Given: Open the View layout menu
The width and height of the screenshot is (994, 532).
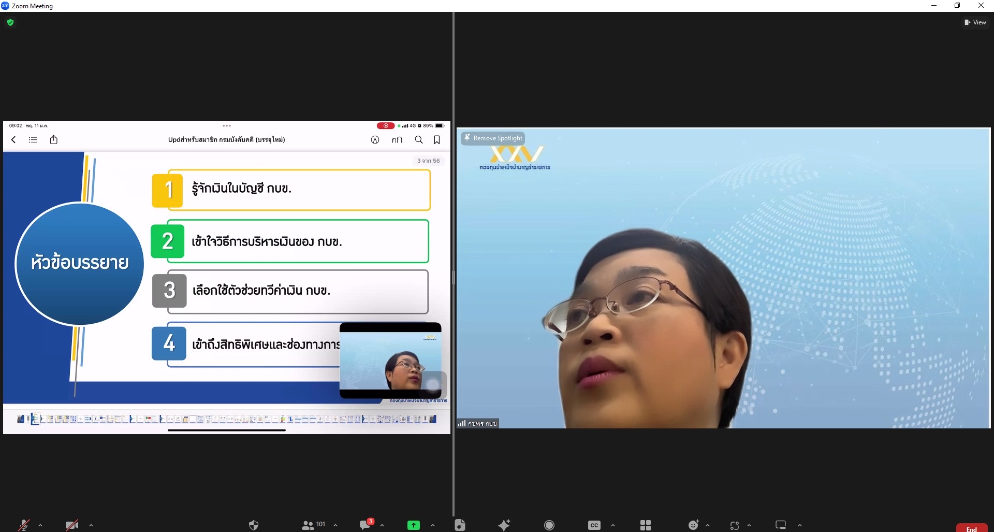Looking at the screenshot, I should pyautogui.click(x=975, y=22).
